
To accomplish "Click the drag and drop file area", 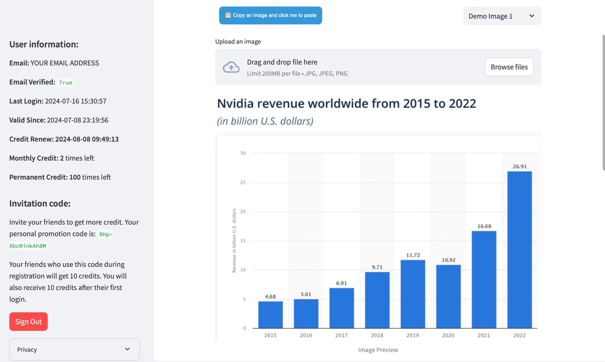I will pyautogui.click(x=347, y=67).
